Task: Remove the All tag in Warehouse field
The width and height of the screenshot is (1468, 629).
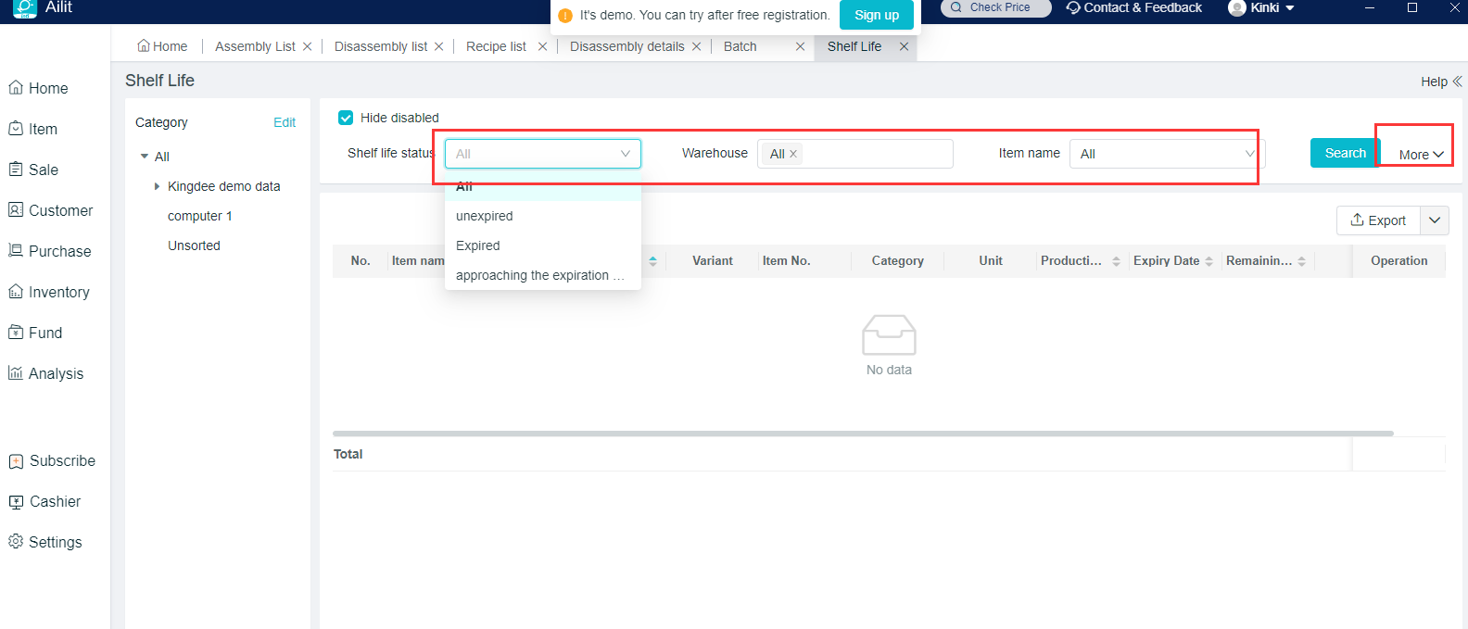Action: pos(793,154)
